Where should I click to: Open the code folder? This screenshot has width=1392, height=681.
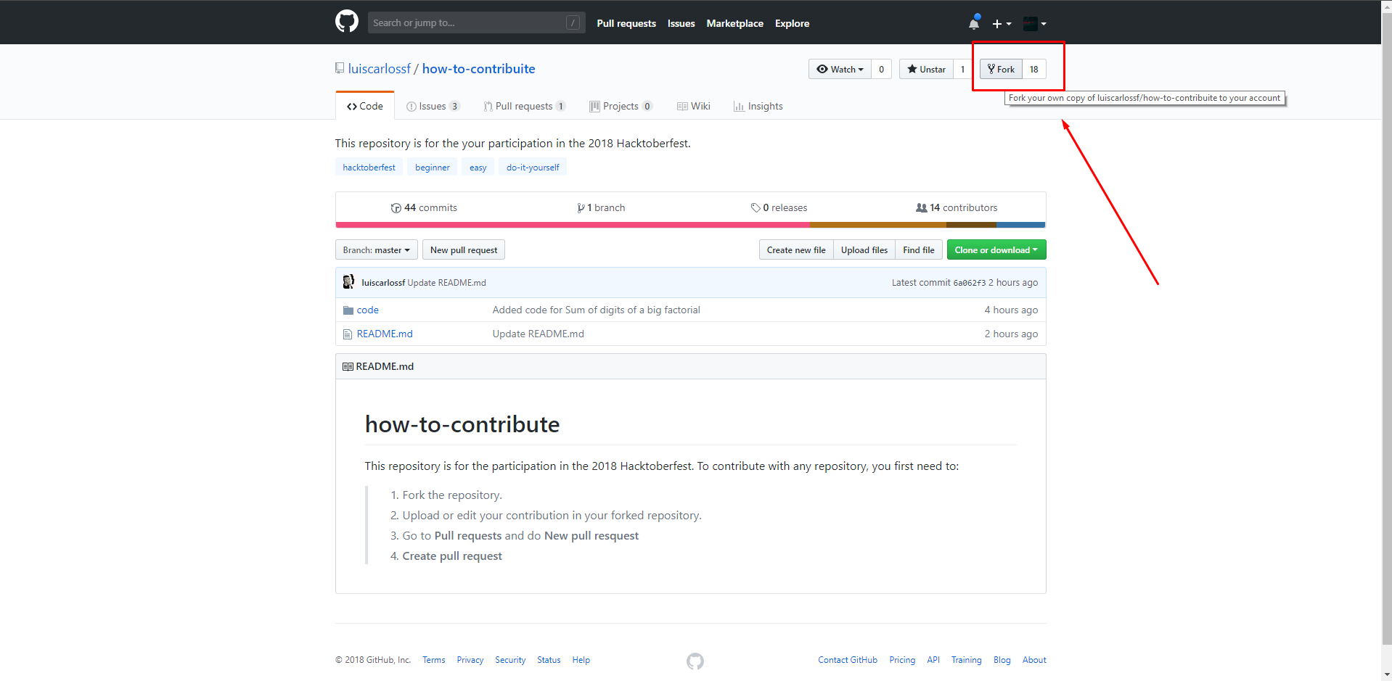point(367,310)
